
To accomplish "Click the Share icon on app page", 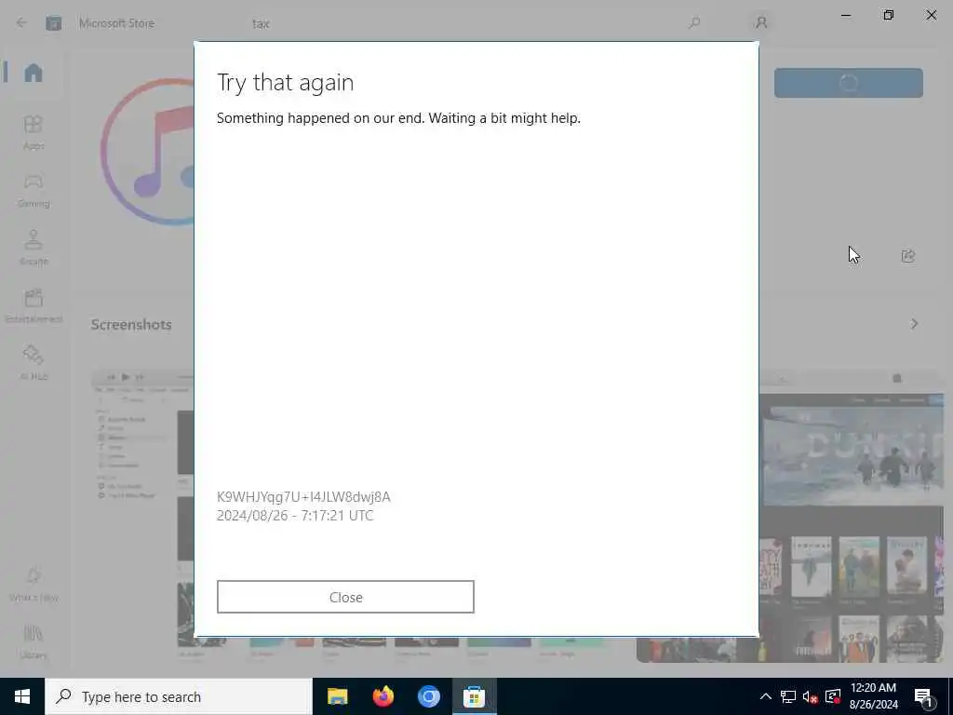I will [908, 256].
